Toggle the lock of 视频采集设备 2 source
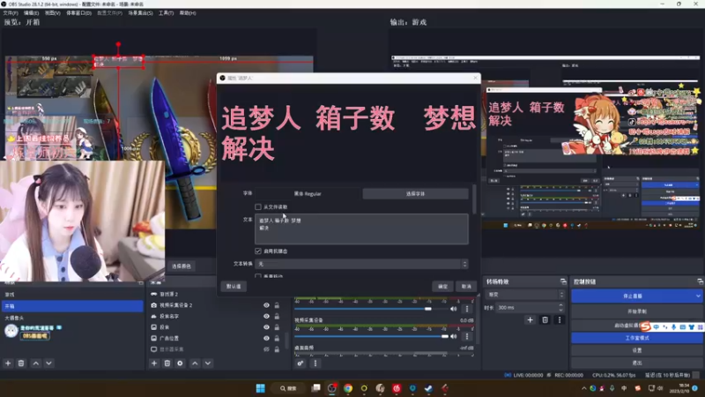 coord(277,305)
